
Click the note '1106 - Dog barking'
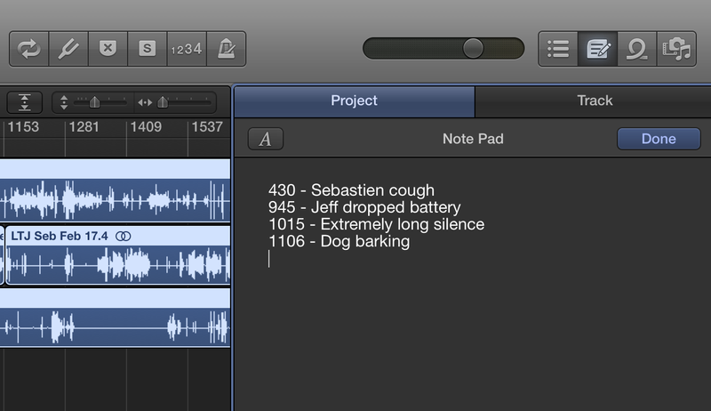click(339, 241)
